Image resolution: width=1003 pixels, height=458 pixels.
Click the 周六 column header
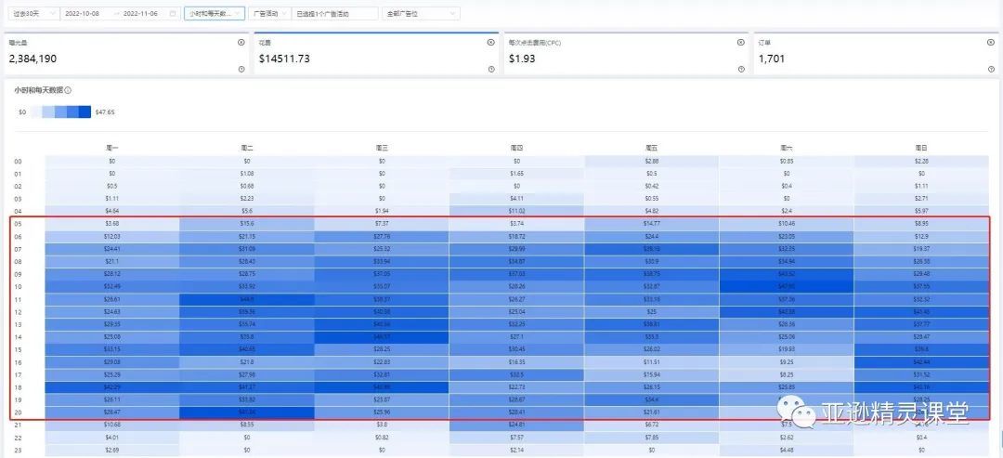coord(787,148)
